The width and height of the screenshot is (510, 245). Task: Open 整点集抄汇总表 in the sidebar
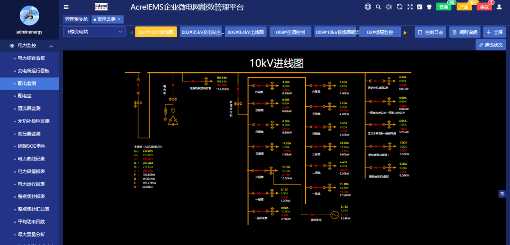coord(30,209)
